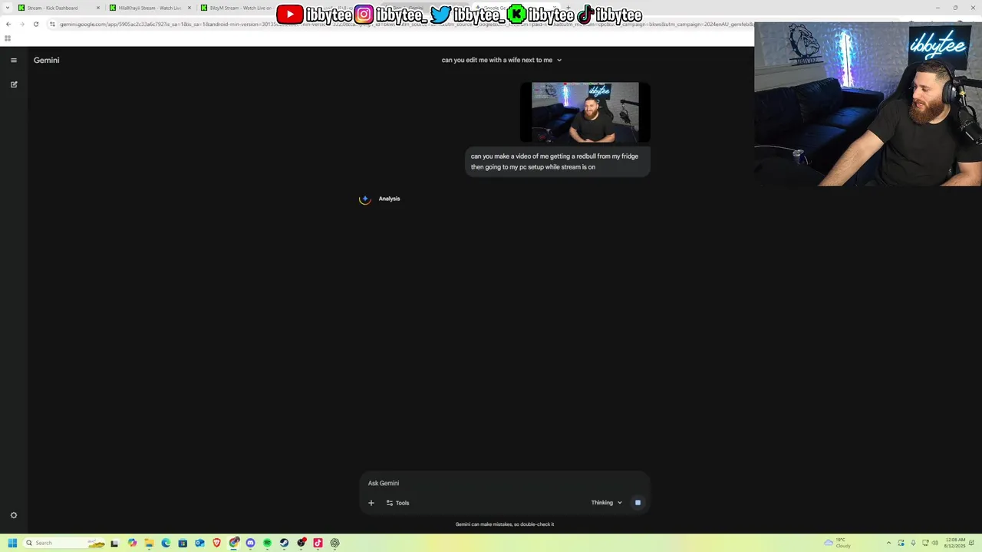Viewport: 982px width, 552px height.
Task: Open TikTok from the taskbar
Action: [318, 543]
